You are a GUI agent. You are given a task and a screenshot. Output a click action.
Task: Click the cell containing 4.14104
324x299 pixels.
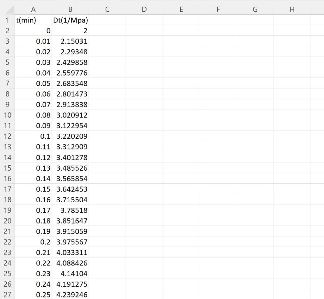[70, 274]
